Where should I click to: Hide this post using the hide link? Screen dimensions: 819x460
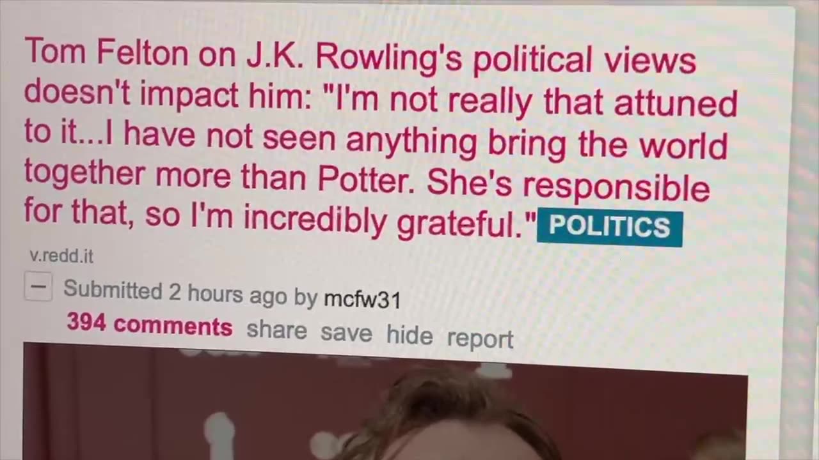click(409, 335)
